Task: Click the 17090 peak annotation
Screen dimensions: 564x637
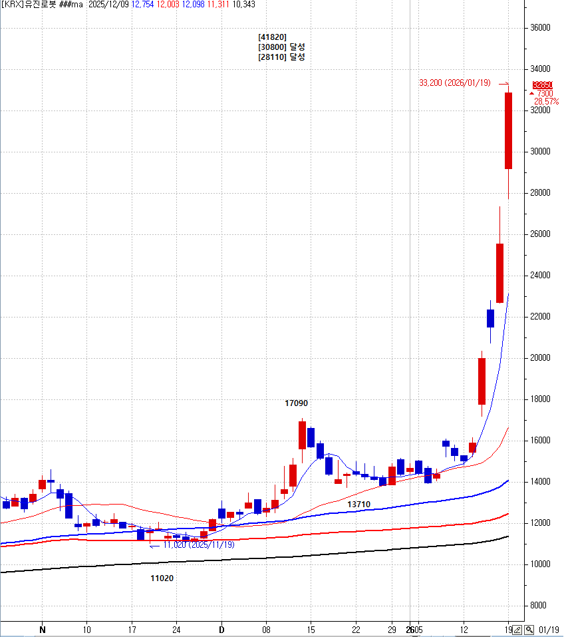Action: (x=296, y=403)
